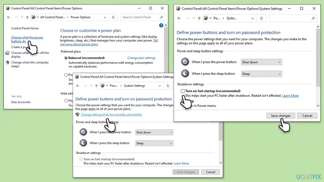This screenshot has height=182, width=324.
Task: Go up one level in lower System Settings window
Action: click(96, 86)
